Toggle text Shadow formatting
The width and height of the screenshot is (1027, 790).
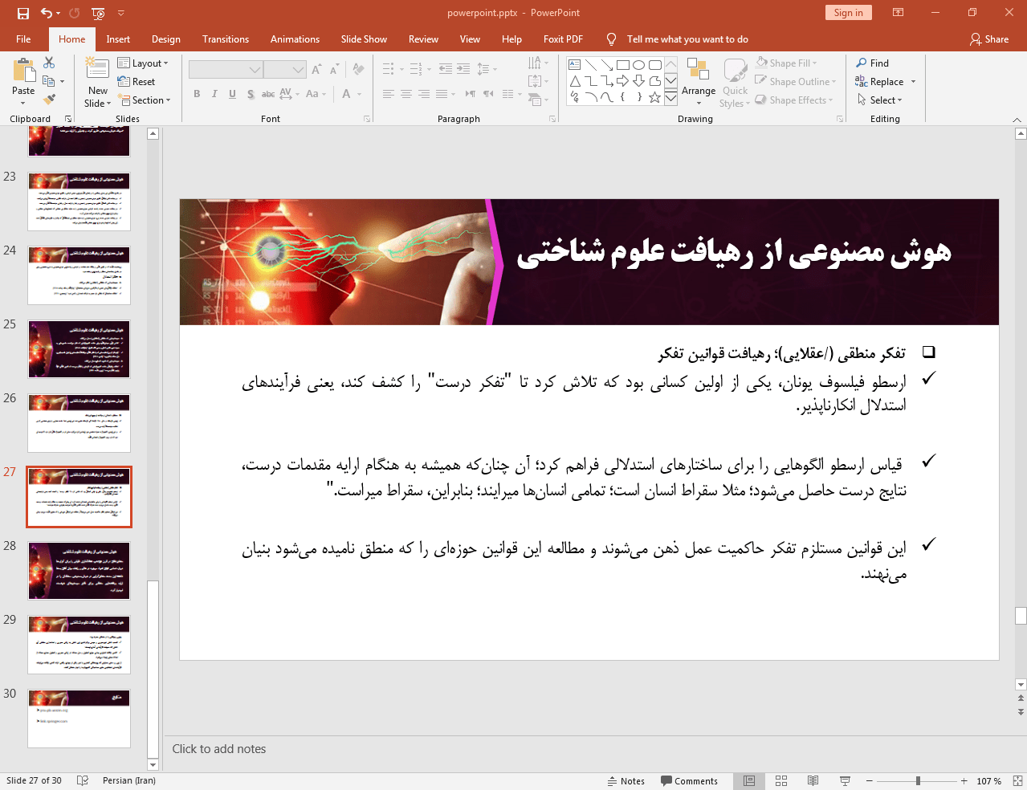point(251,94)
